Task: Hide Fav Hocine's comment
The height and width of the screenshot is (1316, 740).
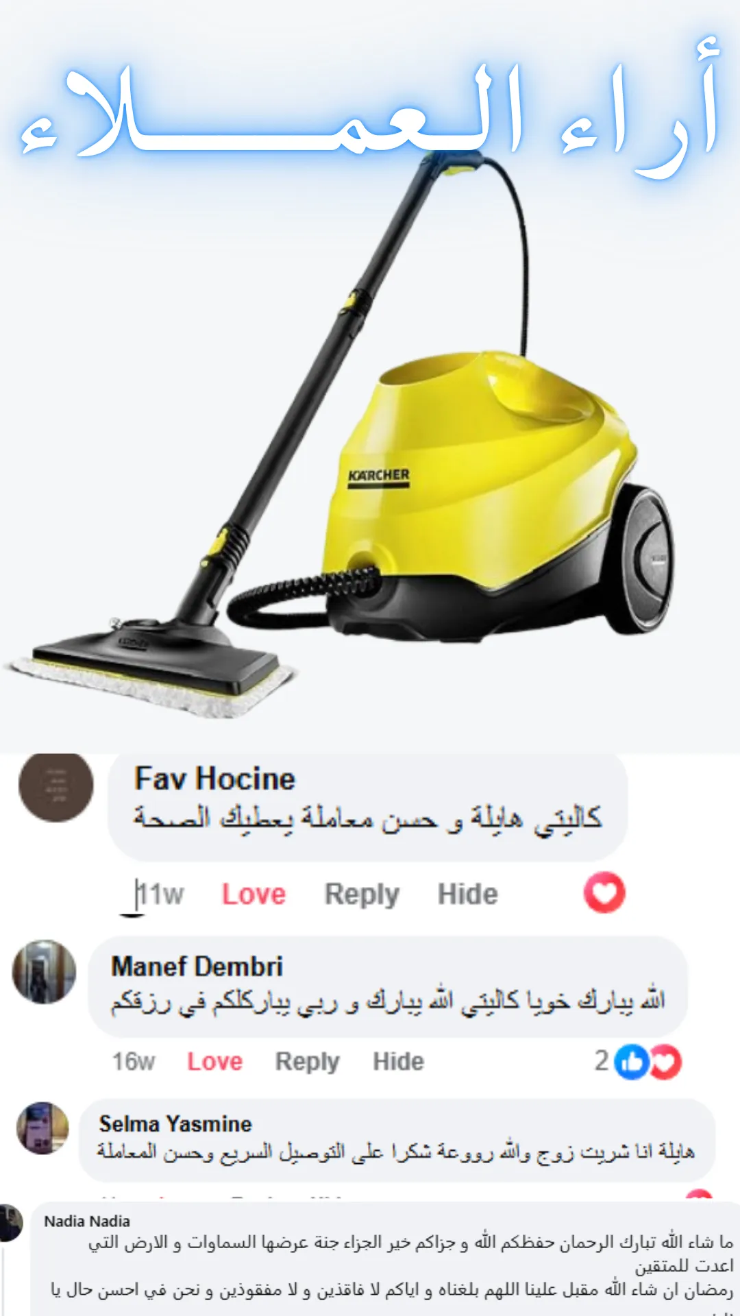Action: click(468, 894)
